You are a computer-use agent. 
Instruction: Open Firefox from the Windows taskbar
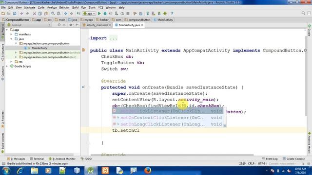147,171
